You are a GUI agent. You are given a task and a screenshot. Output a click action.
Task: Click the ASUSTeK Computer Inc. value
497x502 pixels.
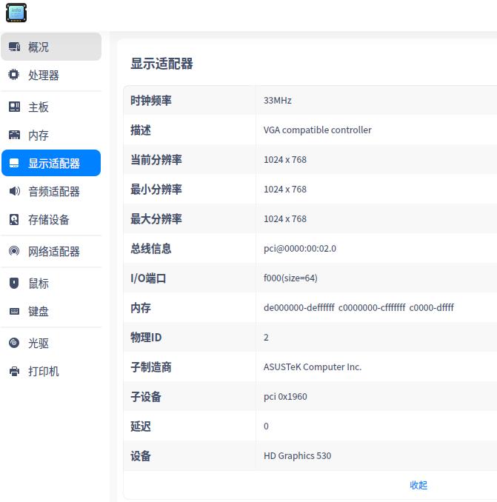click(313, 367)
